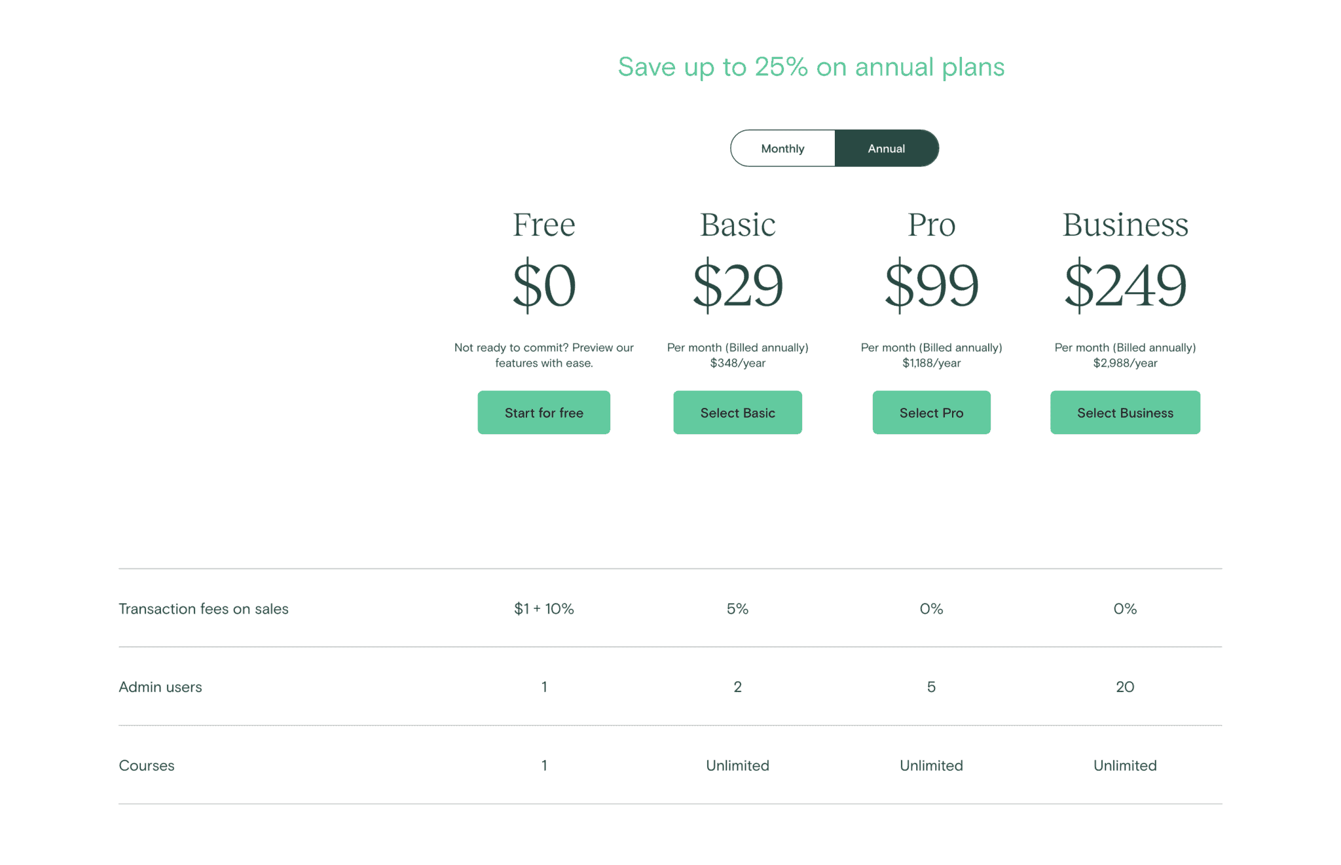
Task: Click the Transaction fees on sales row label
Action: 204,608
